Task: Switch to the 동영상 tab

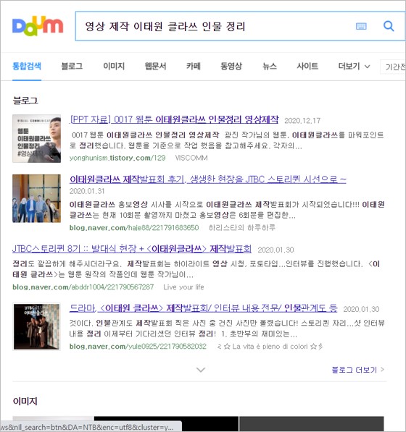Action: 231,66
